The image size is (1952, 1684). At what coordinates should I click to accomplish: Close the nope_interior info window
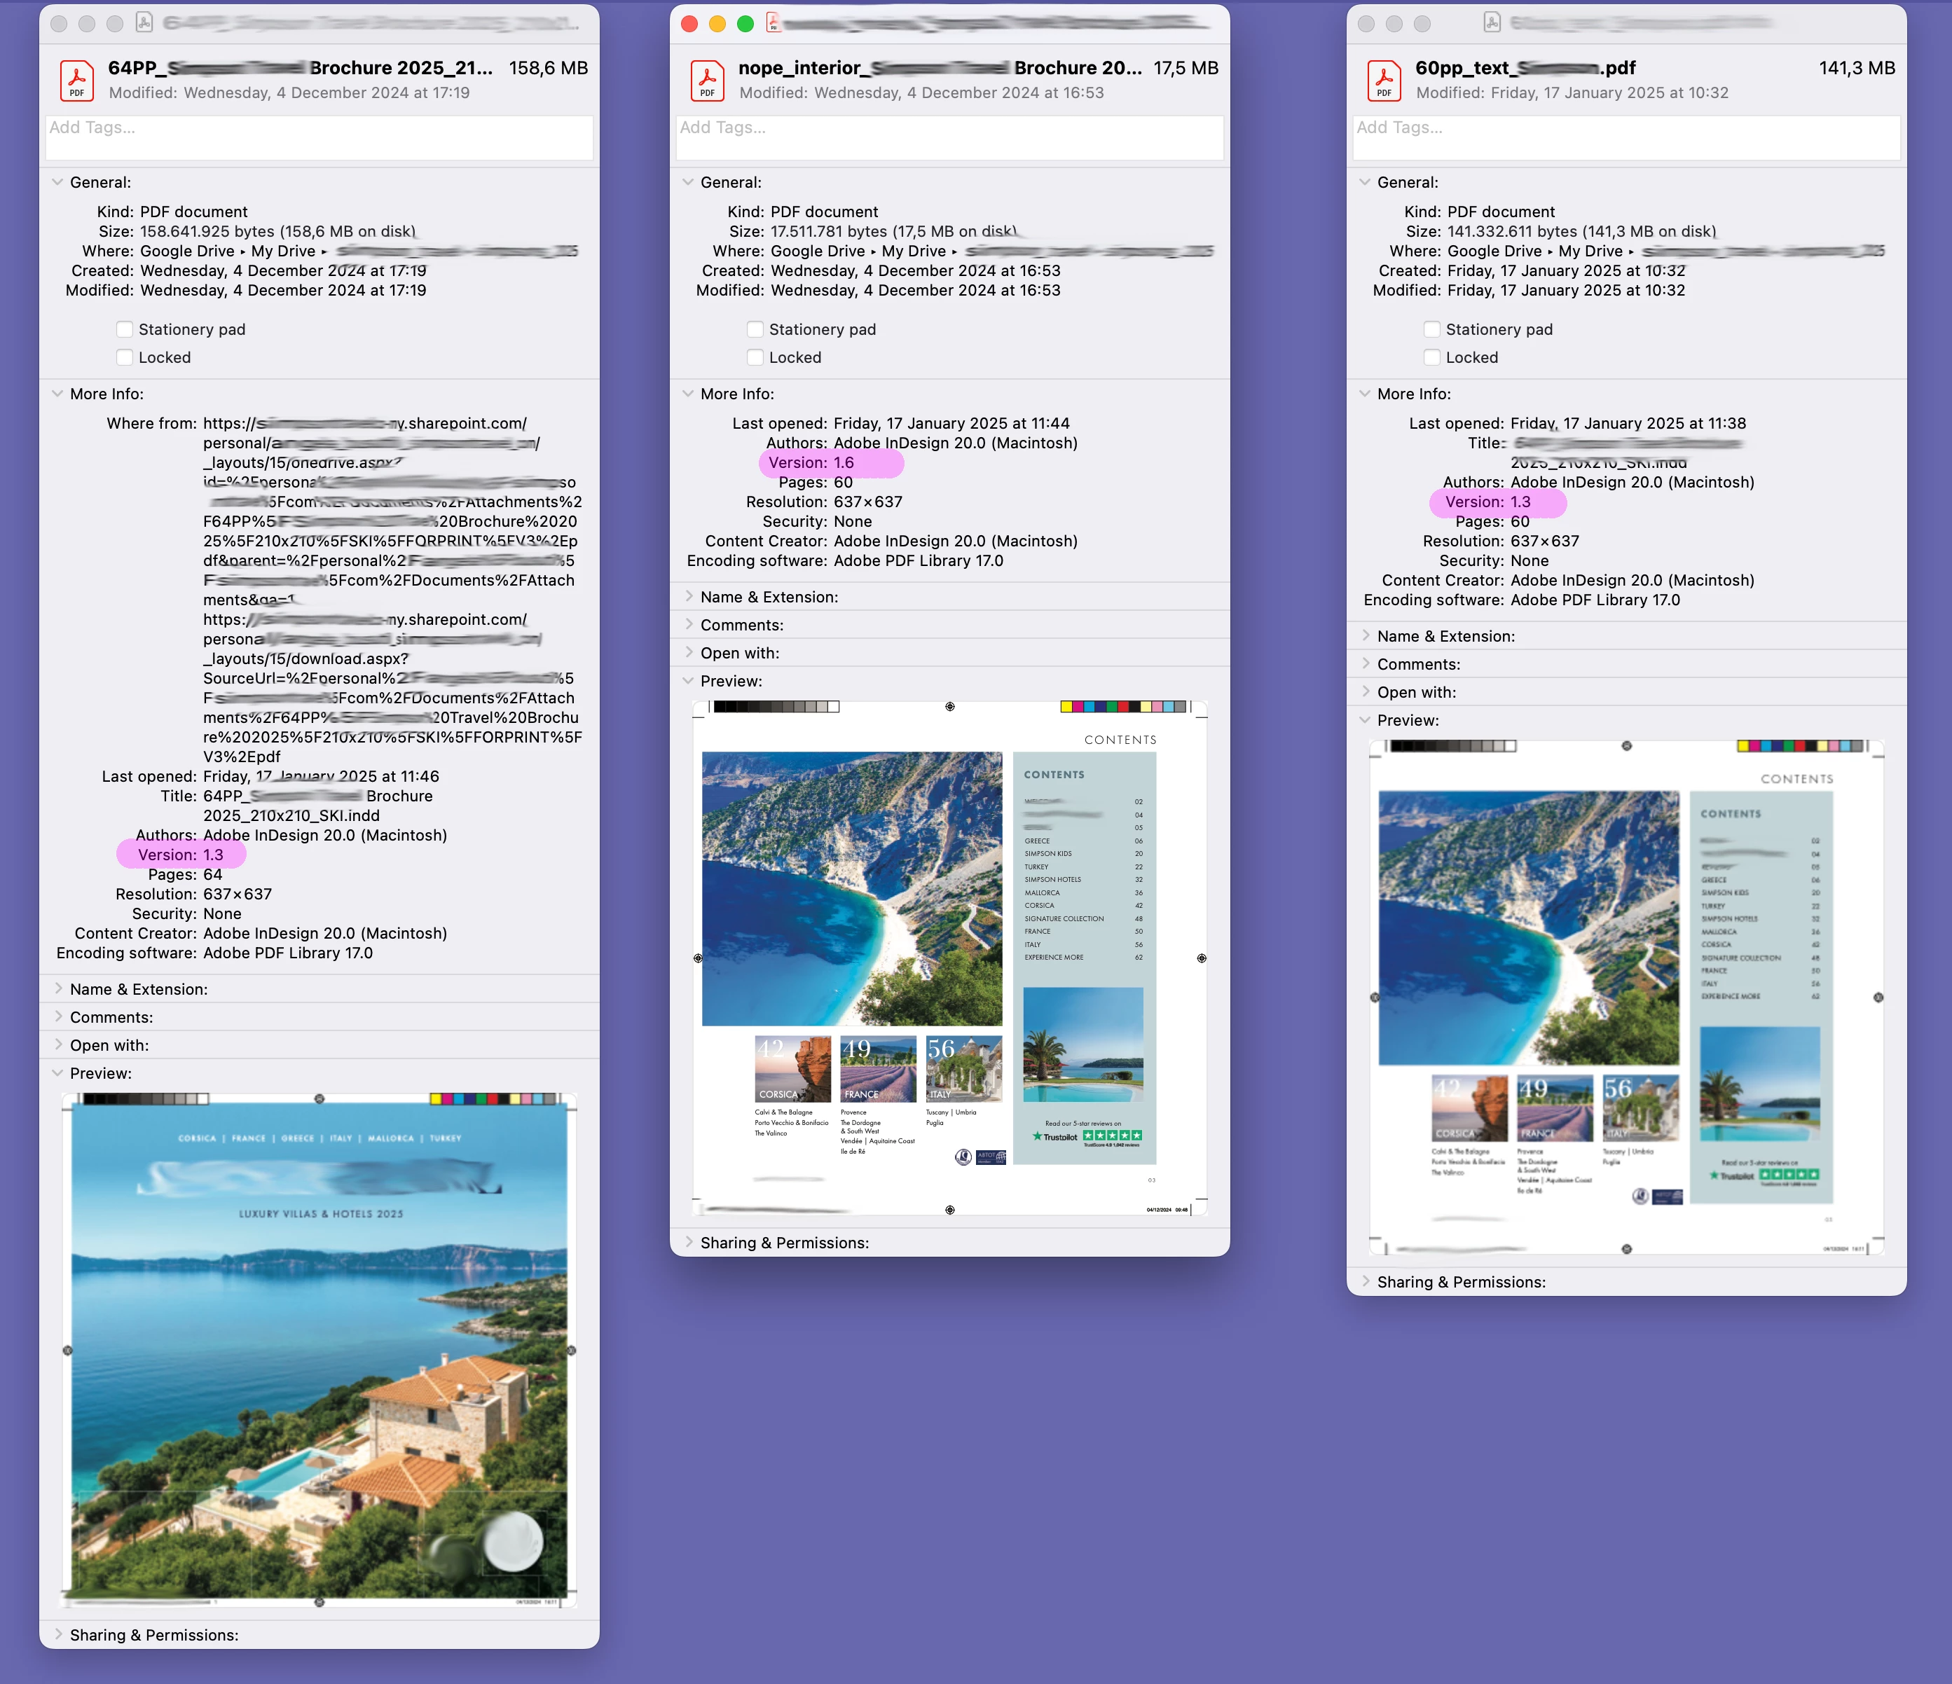click(689, 24)
